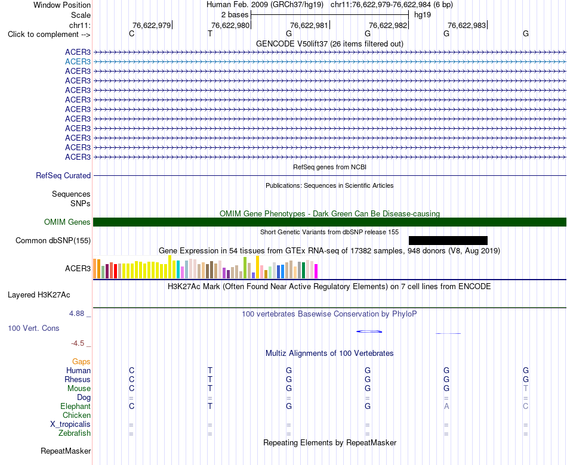Open the Common dbSNP(155) track label
The height and width of the screenshot is (465, 567).
point(53,241)
